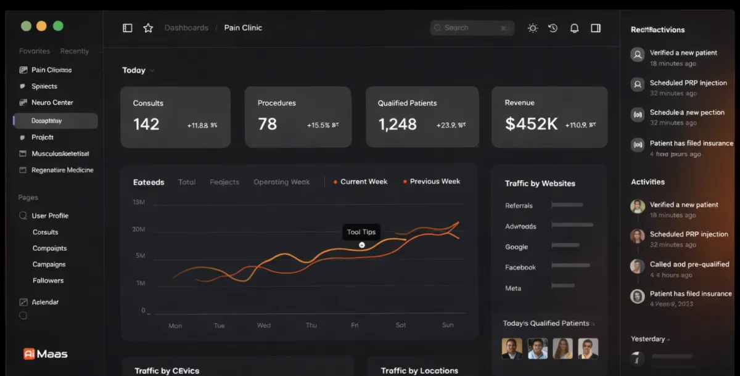Select the Eateeds chart tab
The height and width of the screenshot is (376, 740).
pyautogui.click(x=149, y=182)
